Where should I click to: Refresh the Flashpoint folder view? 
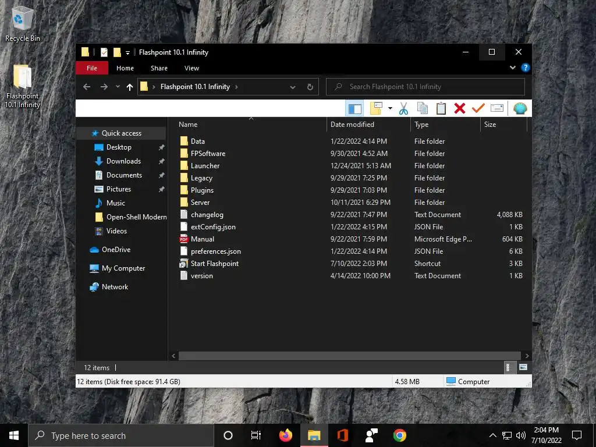310,87
